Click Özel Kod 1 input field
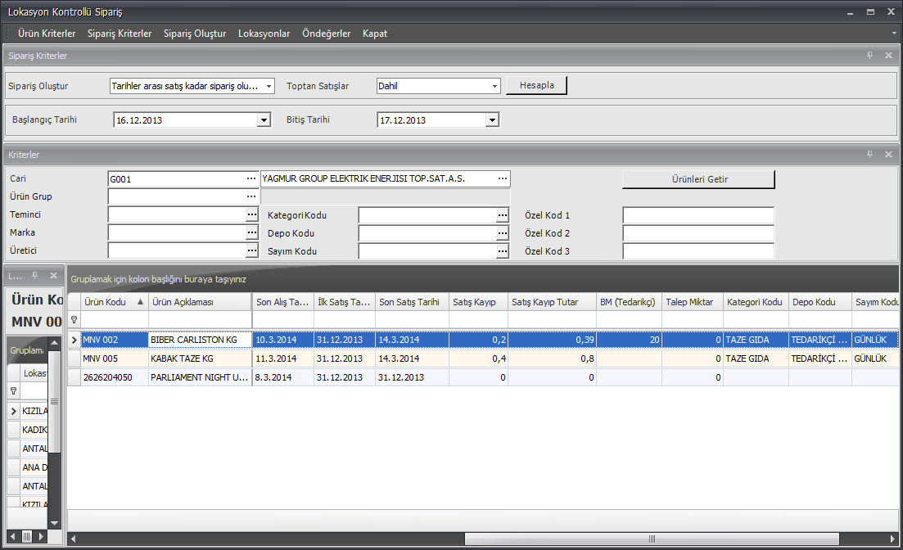The height and width of the screenshot is (550, 903). (x=698, y=215)
